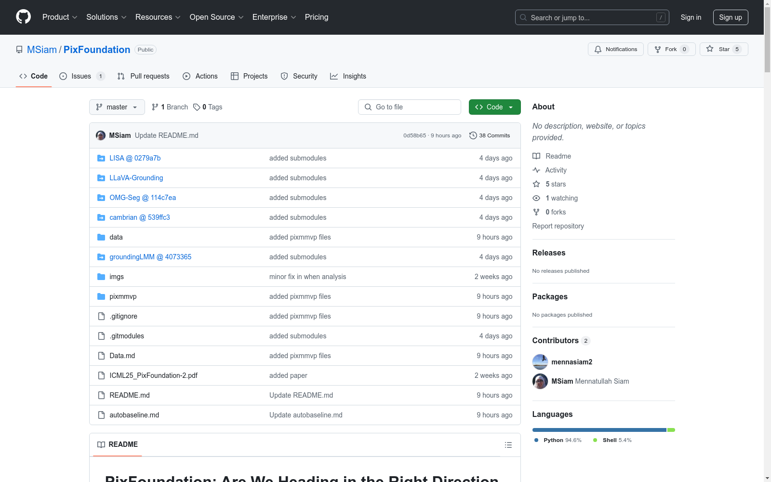The image size is (771, 482).
Task: Click the Star icon button
Action: [724, 49]
